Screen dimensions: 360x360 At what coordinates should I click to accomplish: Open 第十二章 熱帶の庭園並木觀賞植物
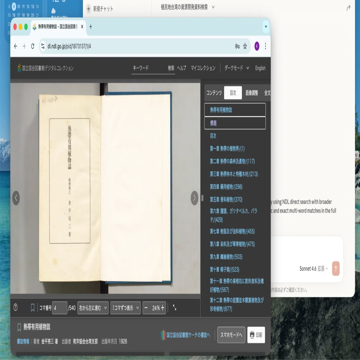[237, 304]
